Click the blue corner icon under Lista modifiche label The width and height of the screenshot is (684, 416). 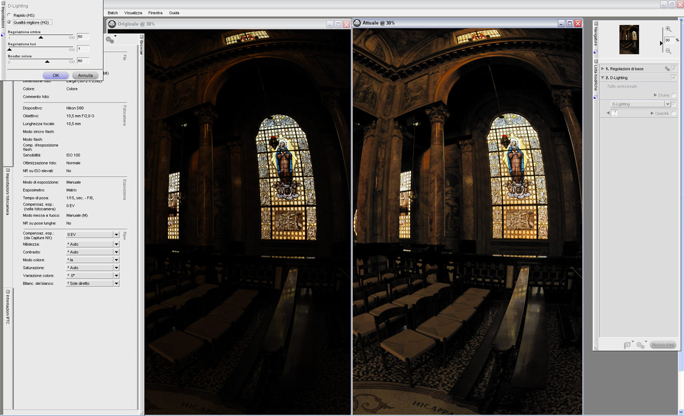pyautogui.click(x=596, y=97)
